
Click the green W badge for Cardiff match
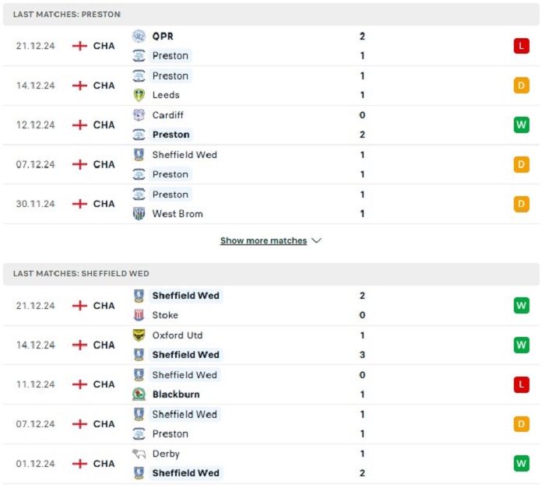pos(521,125)
